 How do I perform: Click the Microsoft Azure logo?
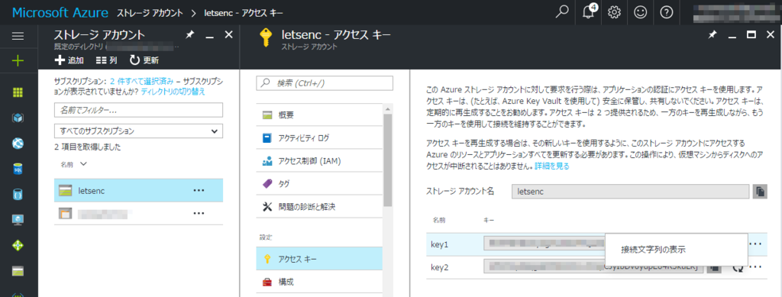(x=60, y=12)
